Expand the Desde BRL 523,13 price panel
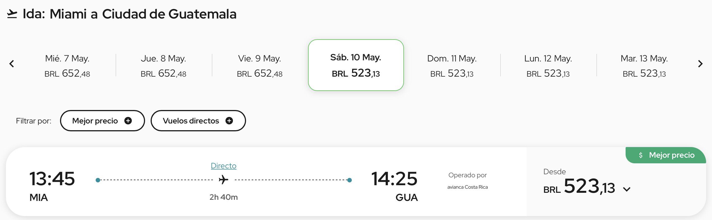Screen dimensions: 712x220 coord(616,182)
